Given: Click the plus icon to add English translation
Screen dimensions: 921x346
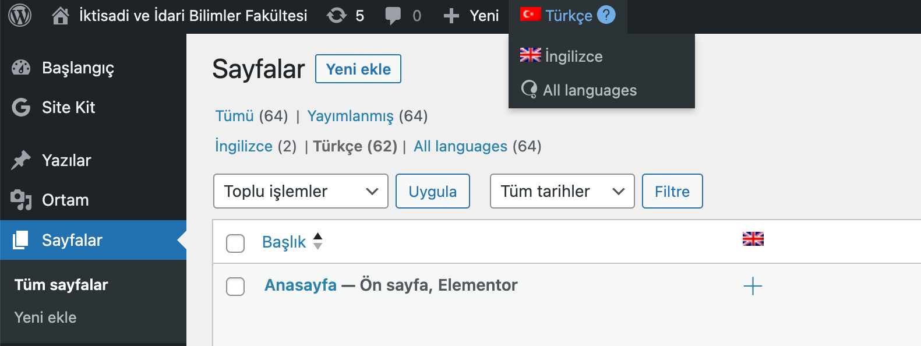Looking at the screenshot, I should (753, 286).
